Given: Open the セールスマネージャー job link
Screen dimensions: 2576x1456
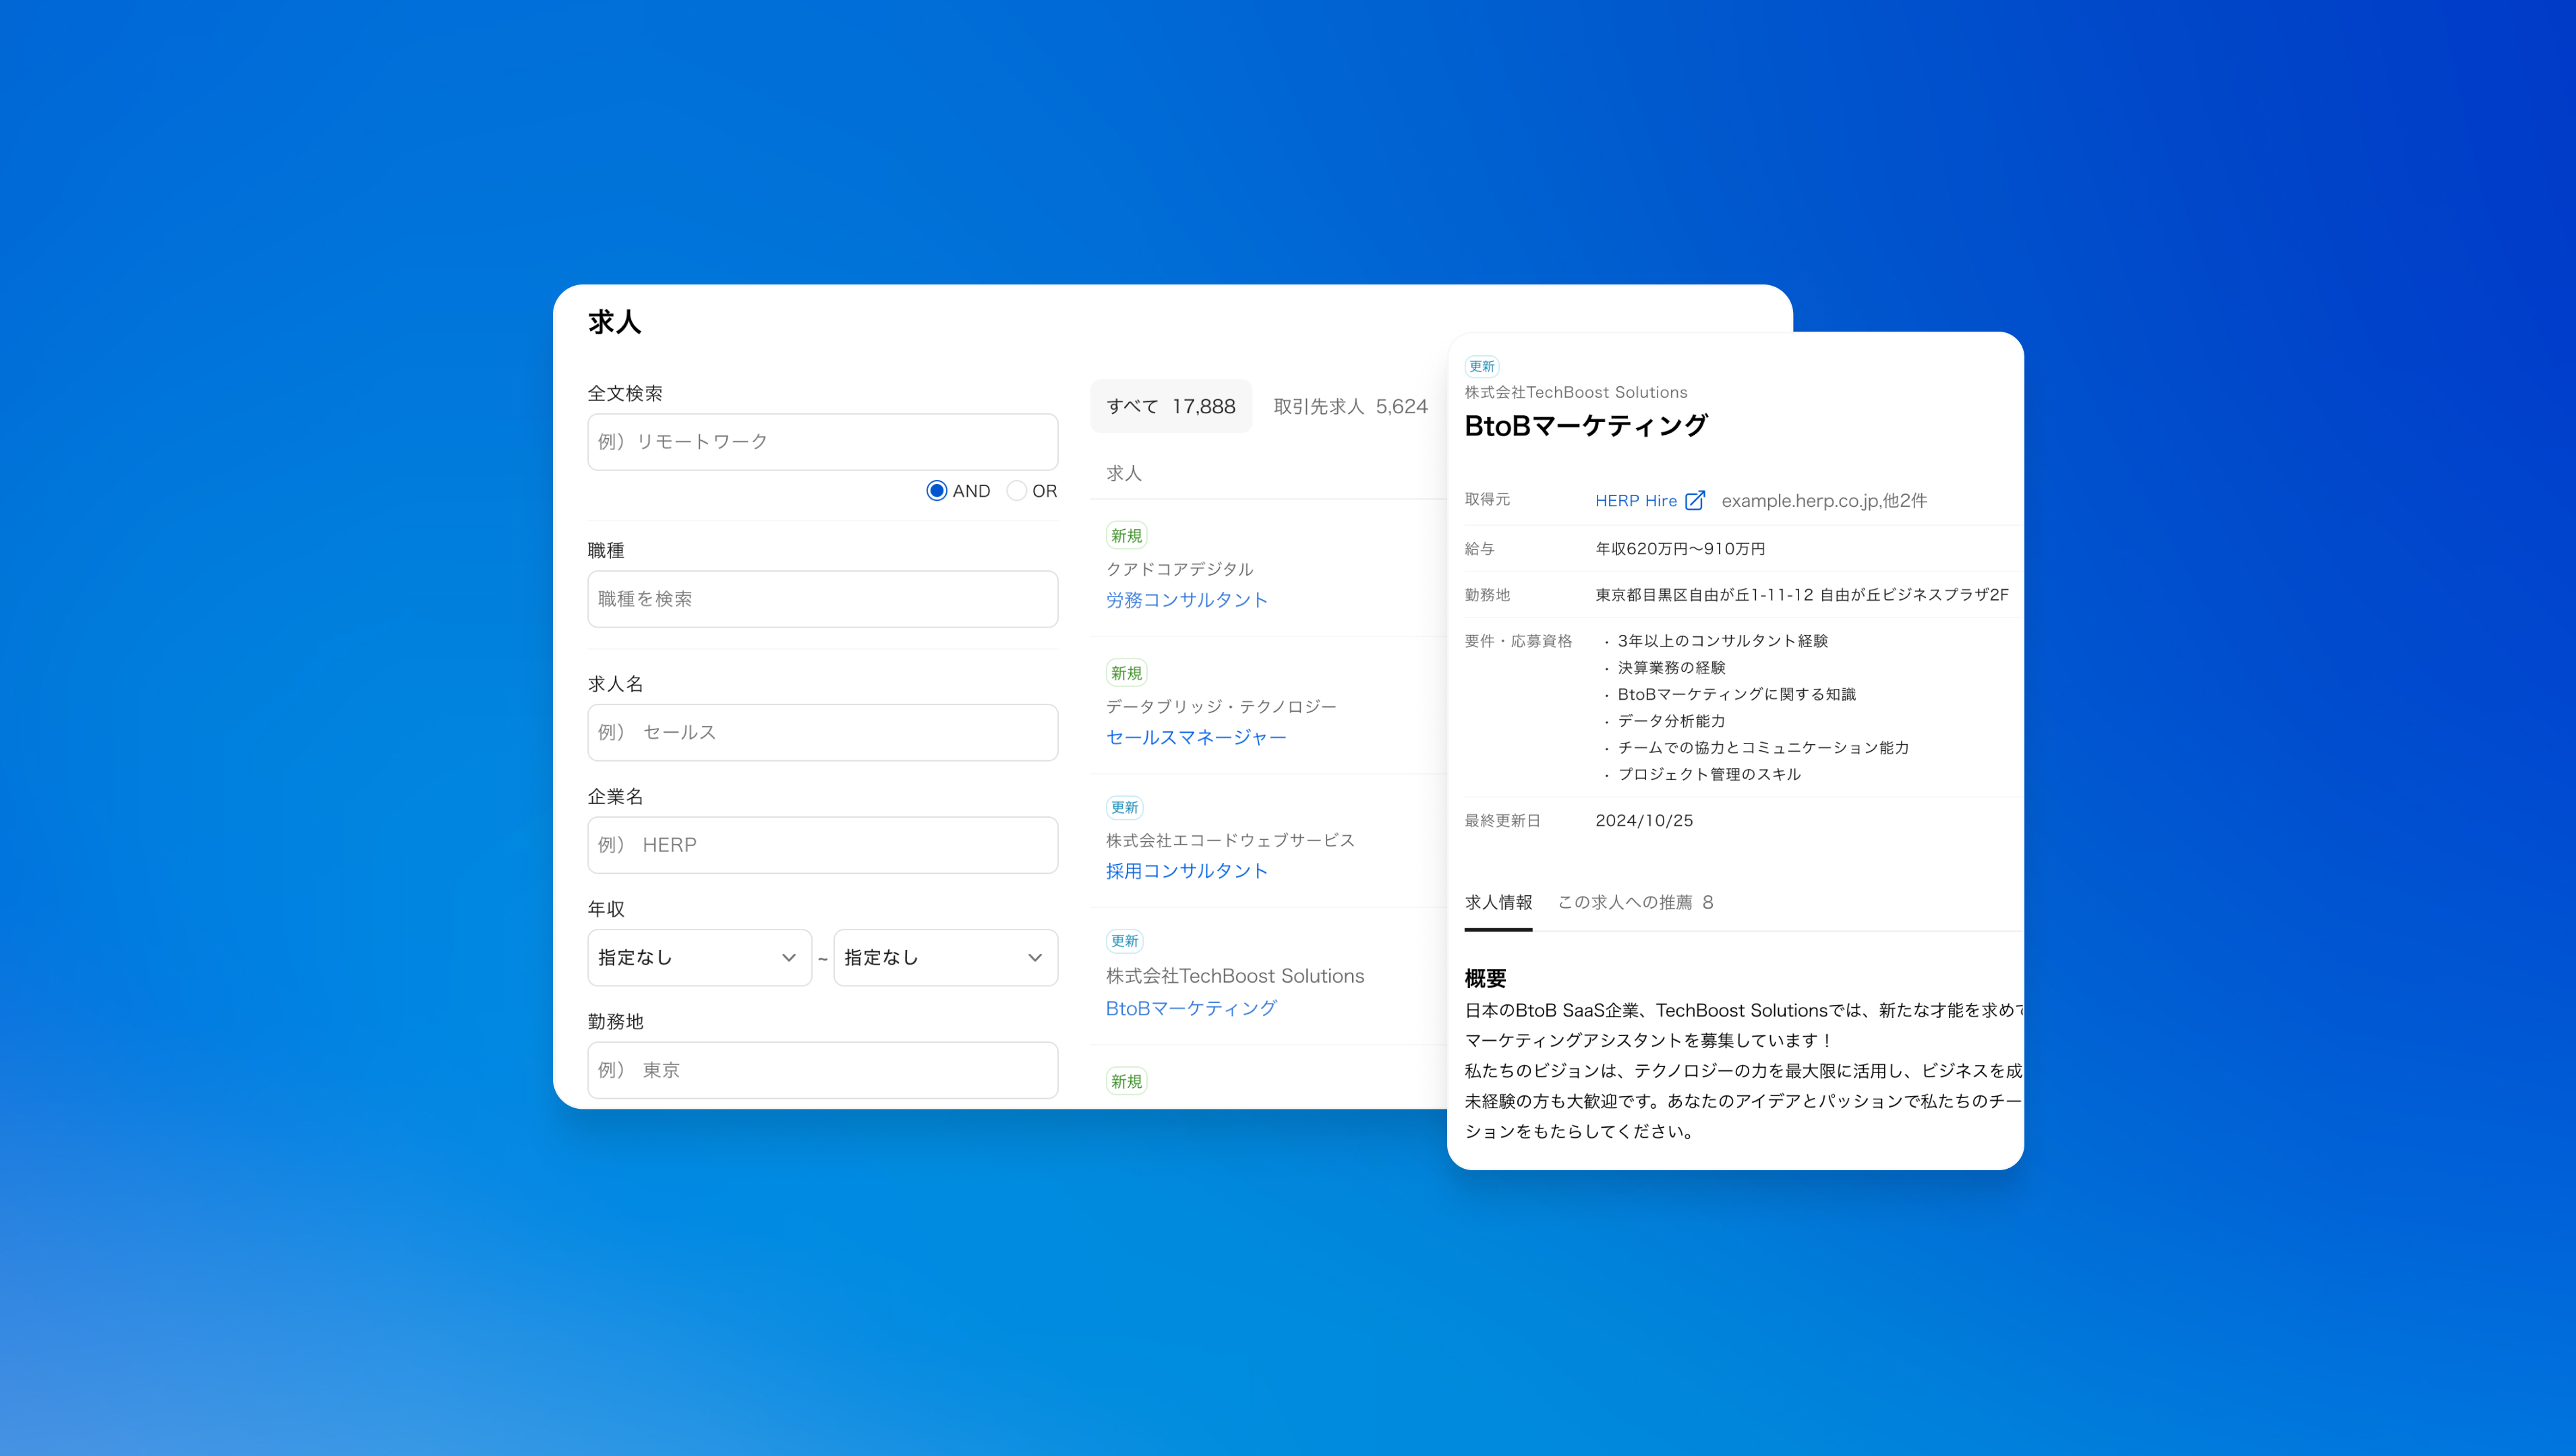Looking at the screenshot, I should click(1196, 737).
